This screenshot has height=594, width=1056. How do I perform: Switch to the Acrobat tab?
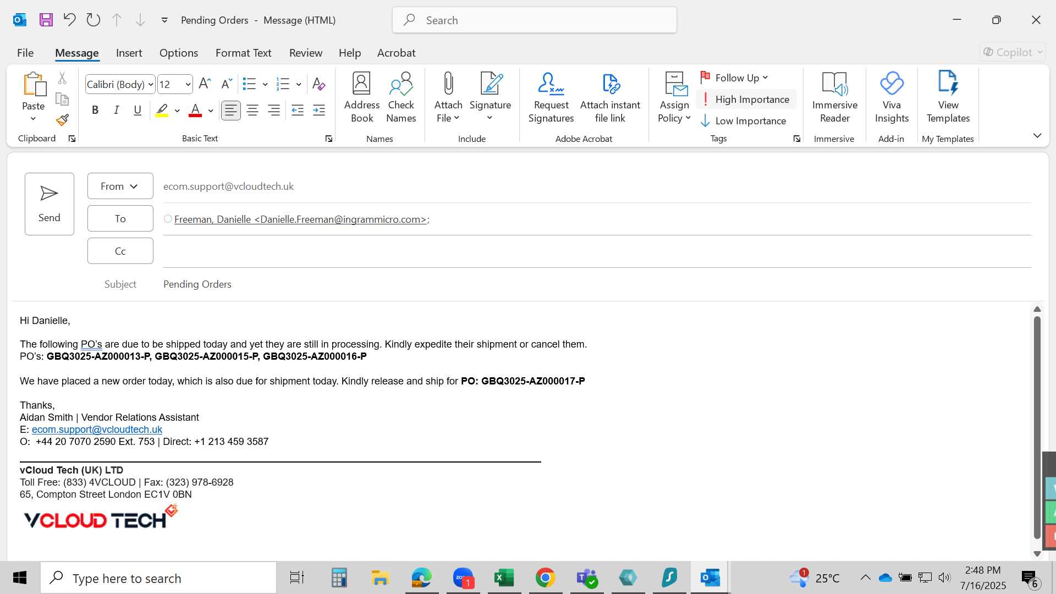(x=396, y=53)
